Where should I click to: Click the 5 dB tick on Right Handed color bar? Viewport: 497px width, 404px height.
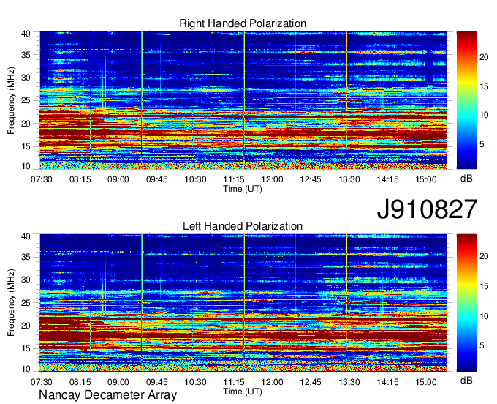pyautogui.click(x=482, y=144)
